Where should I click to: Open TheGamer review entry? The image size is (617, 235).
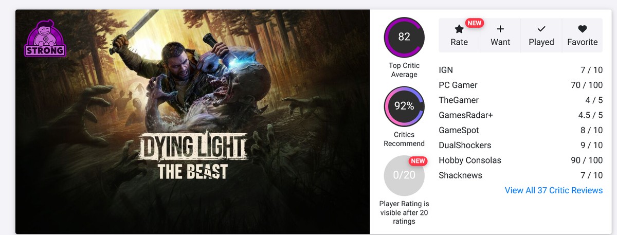tap(459, 100)
